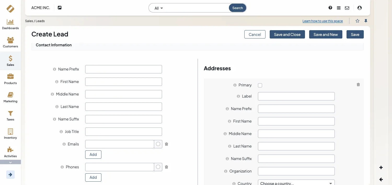The image size is (392, 185).
Task: Check the Primary address checkbox
Action: tap(260, 85)
